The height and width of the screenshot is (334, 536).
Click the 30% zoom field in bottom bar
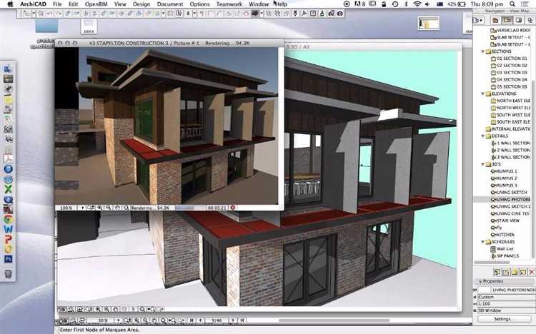[x=100, y=320]
